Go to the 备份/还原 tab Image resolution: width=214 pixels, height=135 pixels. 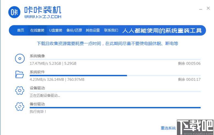pos(74,30)
